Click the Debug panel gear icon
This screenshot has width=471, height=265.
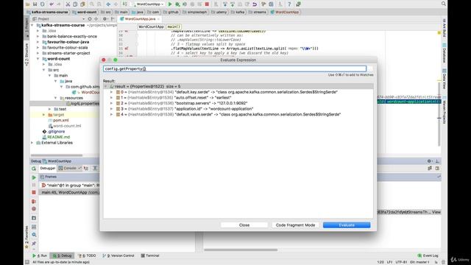point(430,161)
